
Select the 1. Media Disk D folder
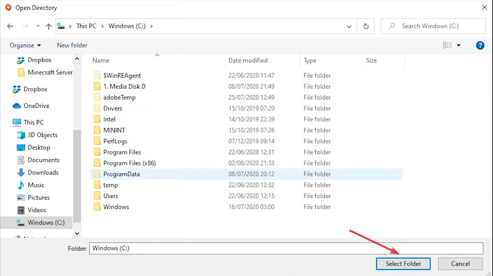pyautogui.click(x=124, y=86)
